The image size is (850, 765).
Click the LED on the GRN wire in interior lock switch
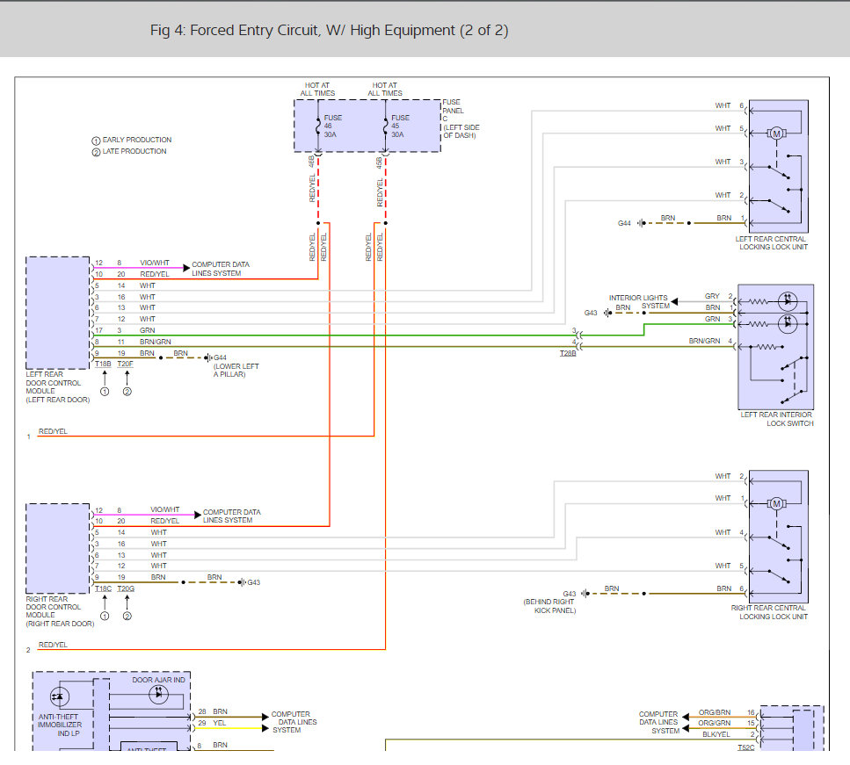click(x=788, y=324)
